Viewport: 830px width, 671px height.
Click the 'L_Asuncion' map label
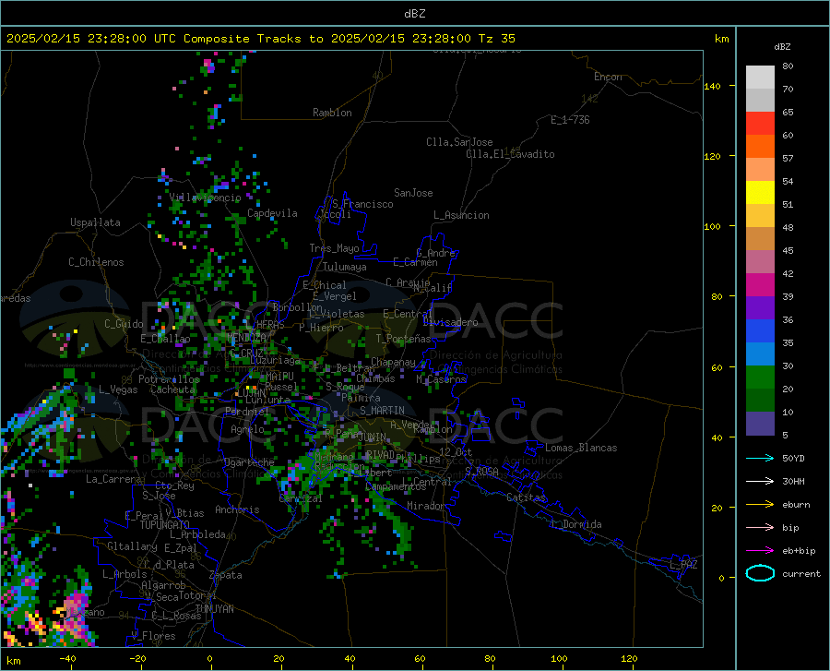(461, 215)
